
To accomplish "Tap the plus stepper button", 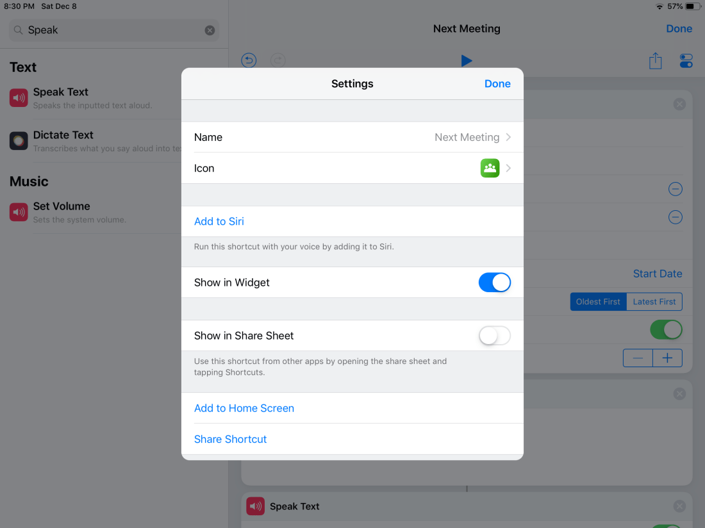I will (x=667, y=358).
